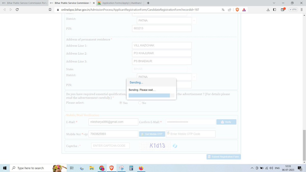Open clock showing 12:33 06-07-2023

tap(288, 168)
